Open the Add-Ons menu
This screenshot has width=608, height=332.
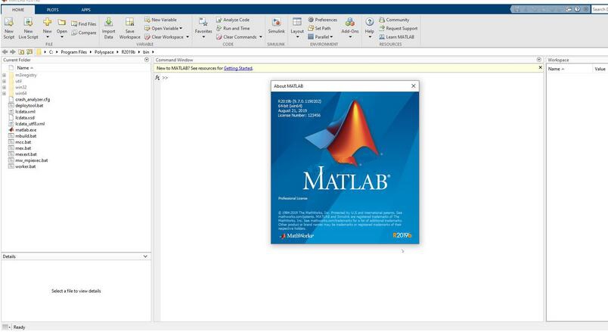click(350, 28)
